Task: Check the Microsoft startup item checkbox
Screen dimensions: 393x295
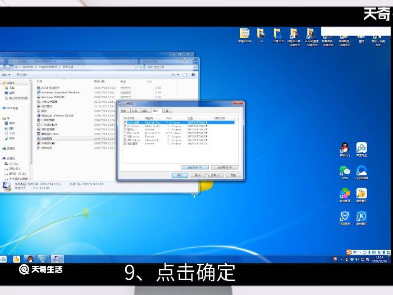Action: point(125,133)
